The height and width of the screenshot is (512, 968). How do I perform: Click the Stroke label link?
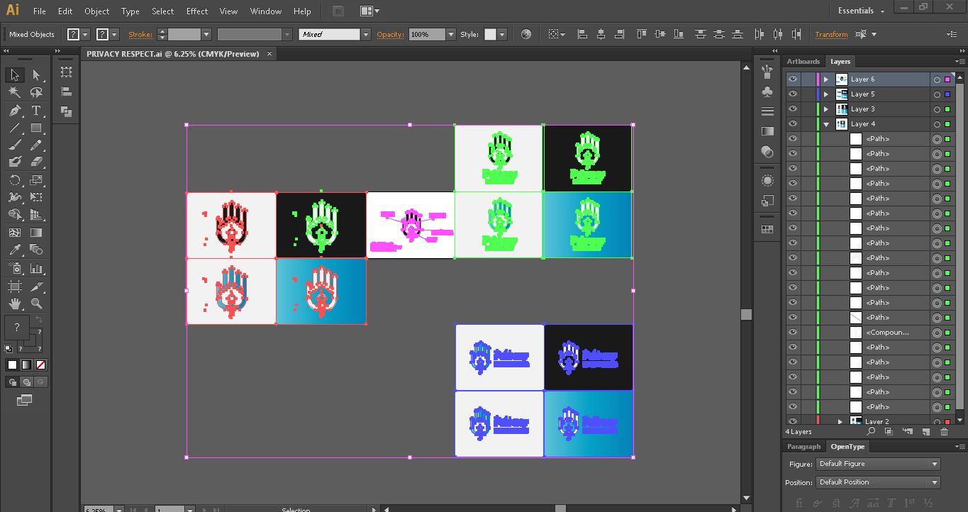pyautogui.click(x=140, y=34)
